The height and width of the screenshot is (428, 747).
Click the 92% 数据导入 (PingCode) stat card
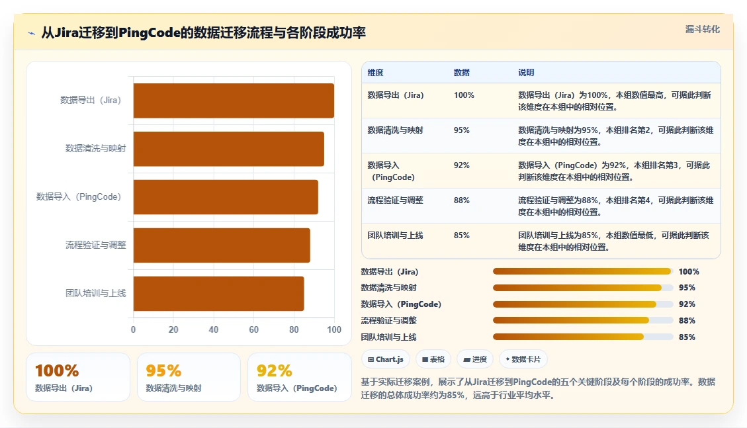click(x=300, y=377)
